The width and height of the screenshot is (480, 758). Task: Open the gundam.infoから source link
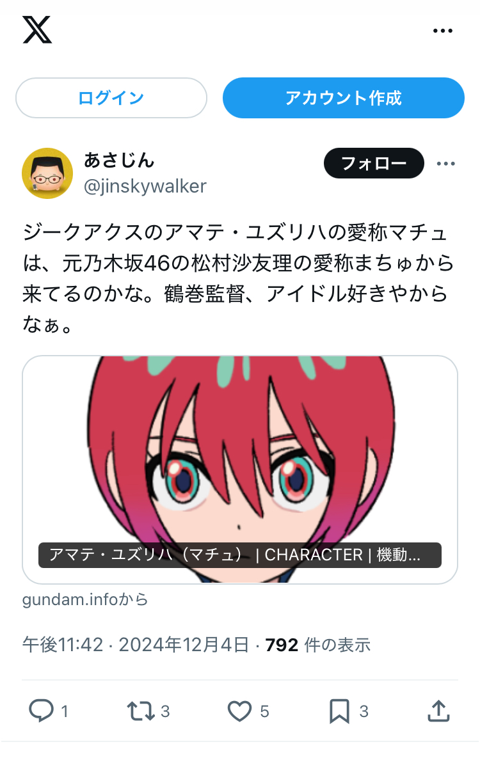pyautogui.click(x=85, y=599)
